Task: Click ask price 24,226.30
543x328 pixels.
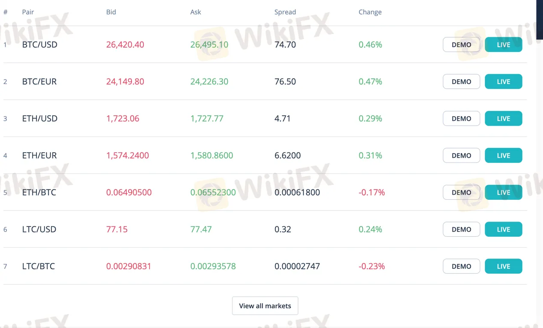Action: tap(209, 81)
